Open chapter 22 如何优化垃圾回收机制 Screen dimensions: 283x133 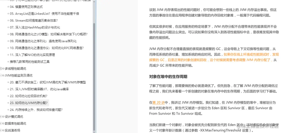pos(29,96)
